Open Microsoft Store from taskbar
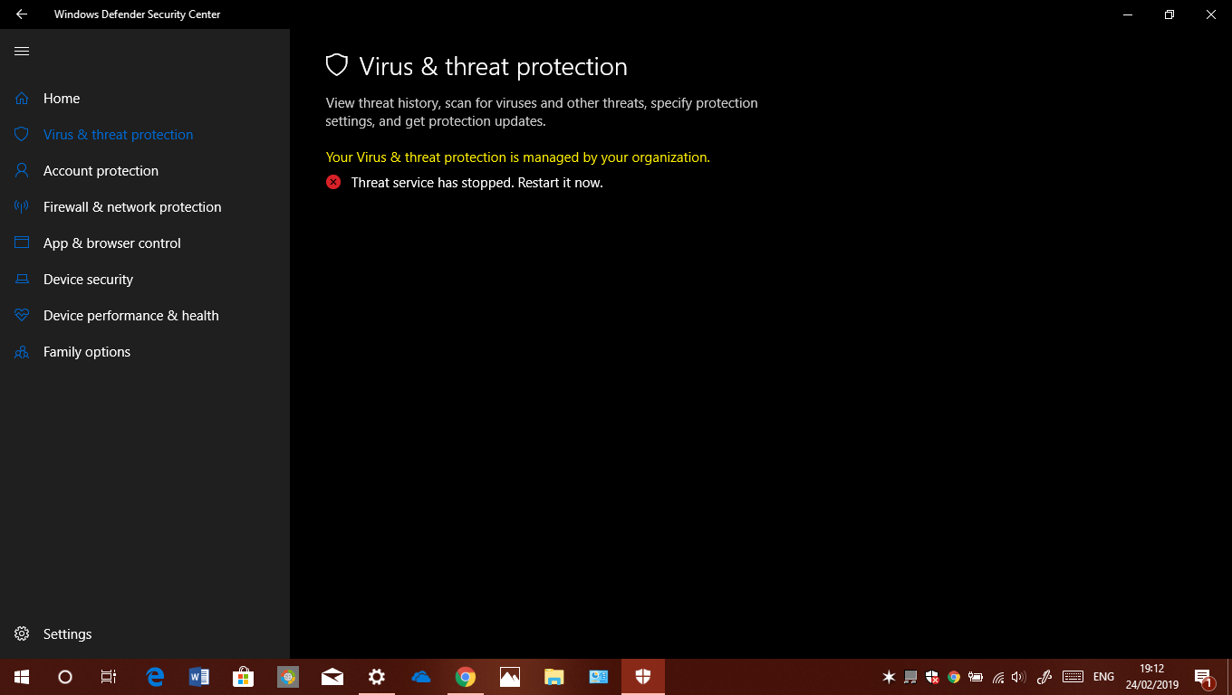Screen dimensions: 1232x695 [243, 677]
